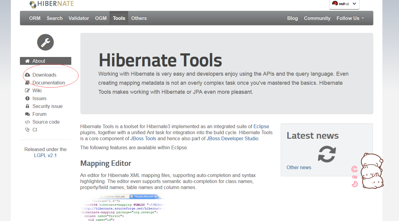Viewport: 399px width, 221px height.
Task: Open the Validator navigation item
Action: [x=79, y=18]
